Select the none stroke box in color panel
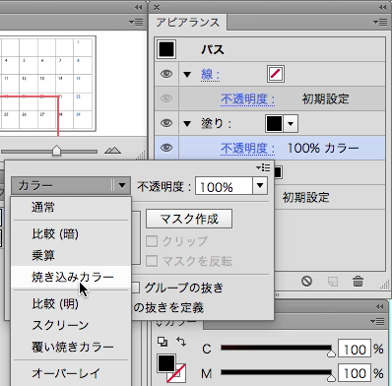Viewport: 392px width, 386px height. click(x=176, y=373)
